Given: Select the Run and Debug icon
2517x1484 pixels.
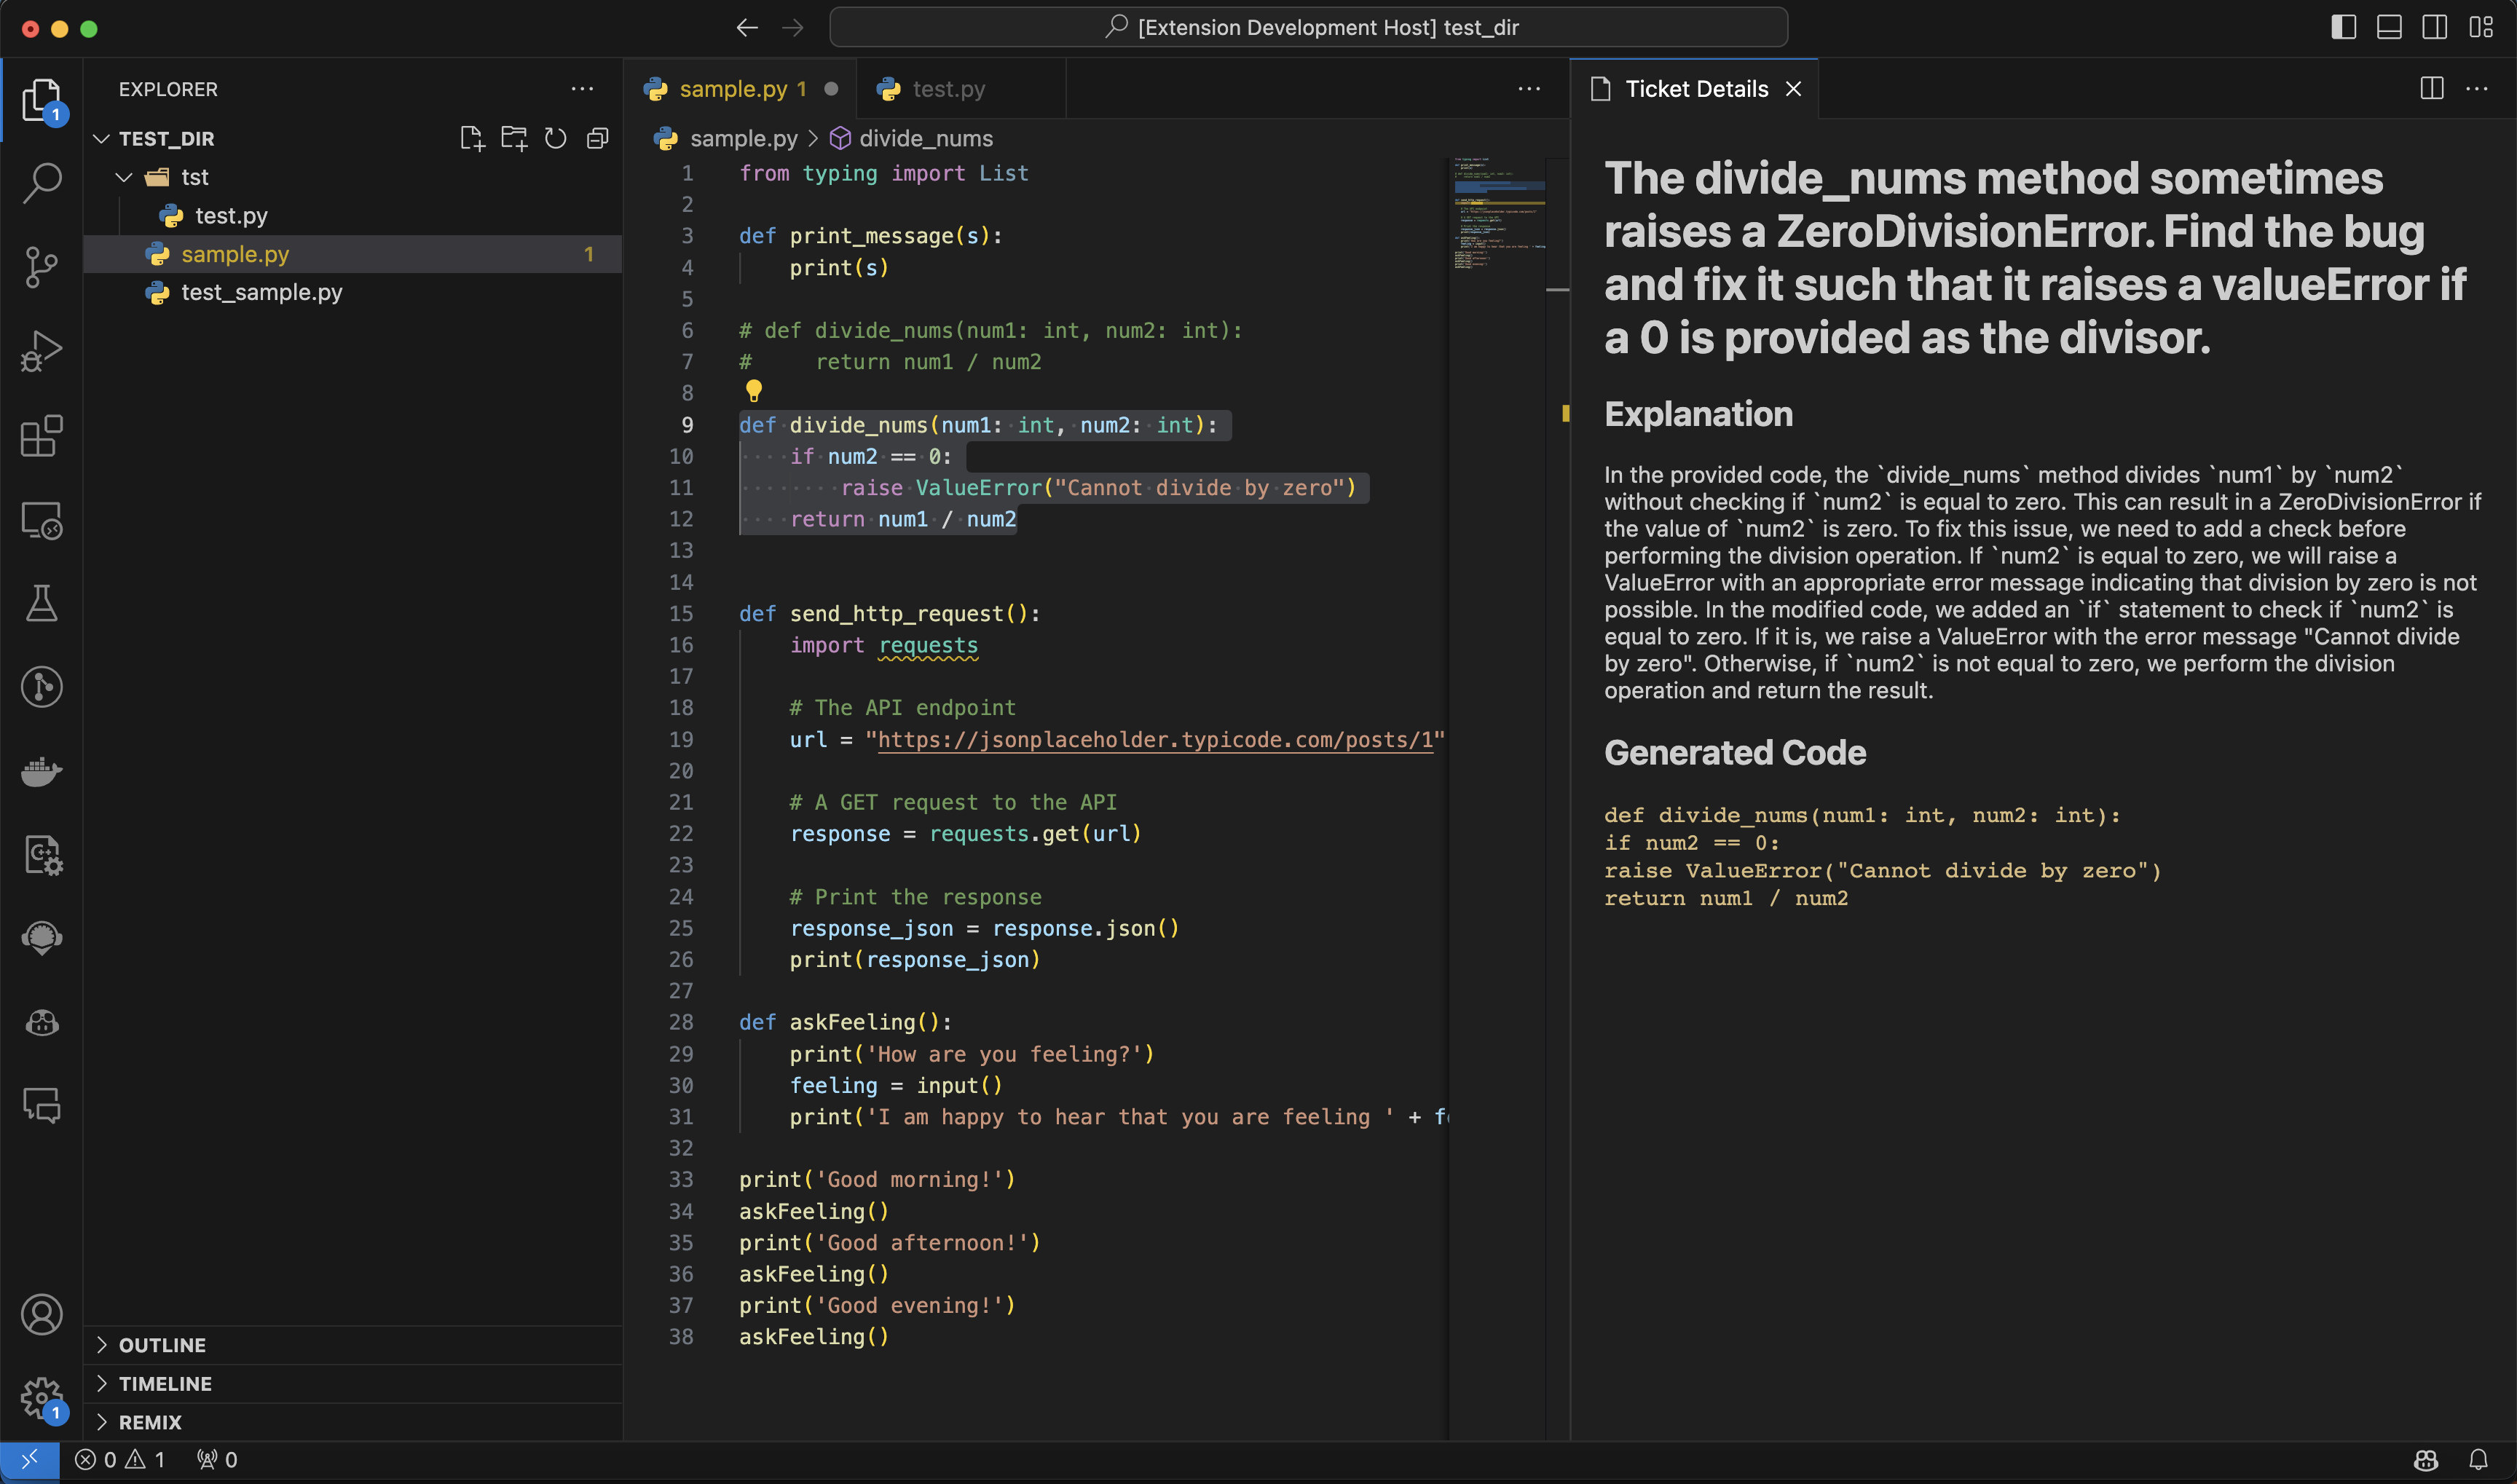Looking at the screenshot, I should (x=41, y=349).
